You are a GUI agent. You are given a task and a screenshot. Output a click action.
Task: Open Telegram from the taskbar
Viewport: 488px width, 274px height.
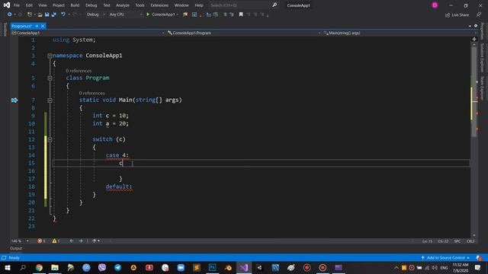[x=118, y=267]
